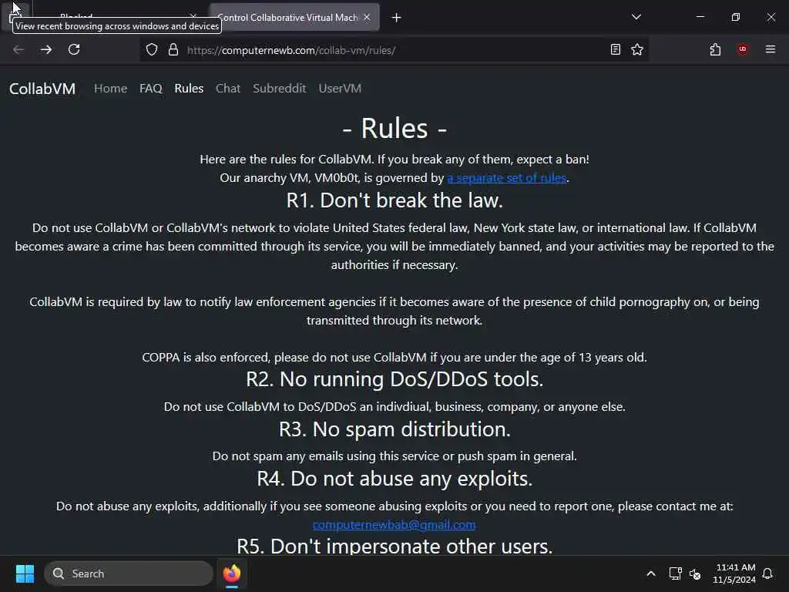
Task: Open the clock showing 11:41 AM
Action: (734, 573)
